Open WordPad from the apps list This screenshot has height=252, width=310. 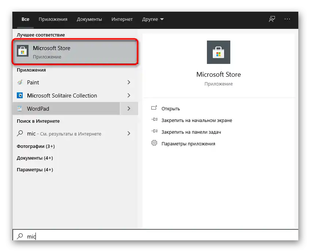pyautogui.click(x=66, y=108)
